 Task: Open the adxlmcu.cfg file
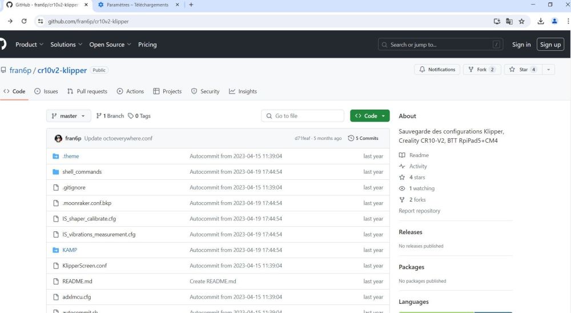[77, 297]
